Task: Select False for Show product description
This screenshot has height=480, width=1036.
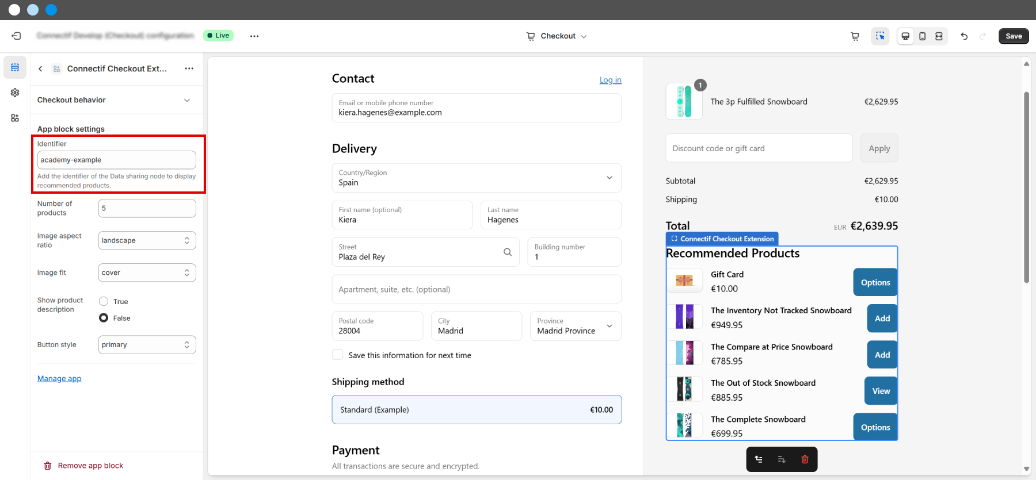Action: 104,318
